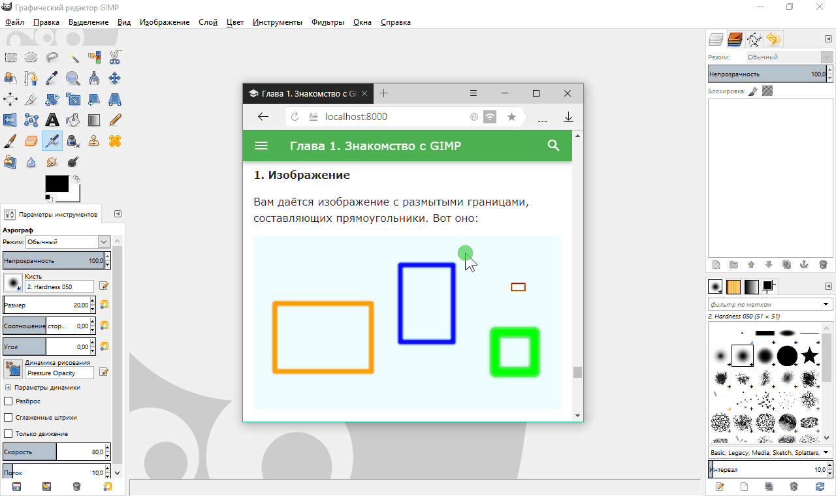
Task: Pick the Heal tool with bandage icon
Action: pos(115,141)
